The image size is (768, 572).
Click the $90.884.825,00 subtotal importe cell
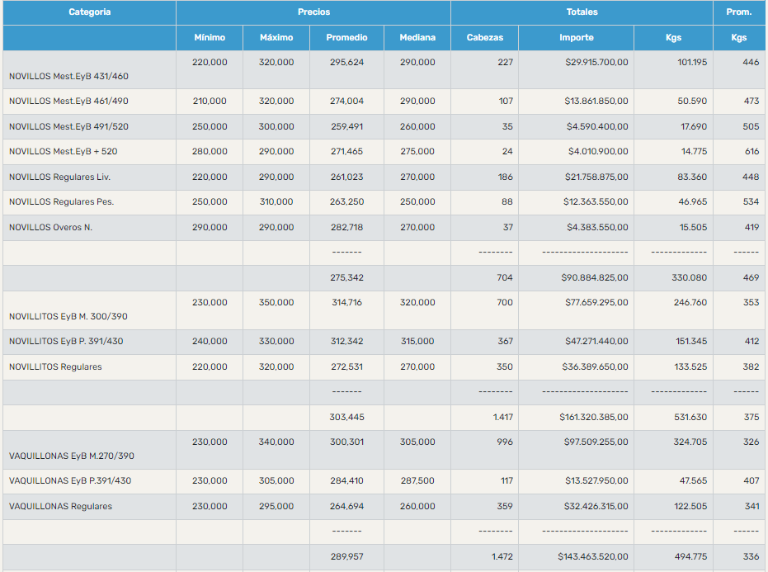(x=585, y=278)
